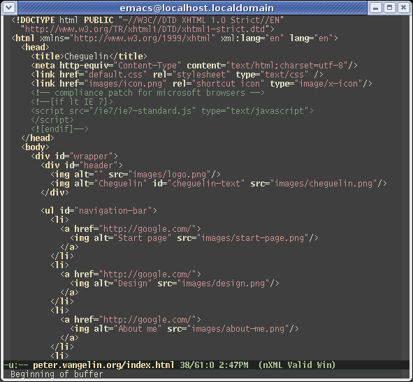This screenshot has width=413, height=382.
Task: Click the "images/logo.png" src value
Action: click(169, 175)
